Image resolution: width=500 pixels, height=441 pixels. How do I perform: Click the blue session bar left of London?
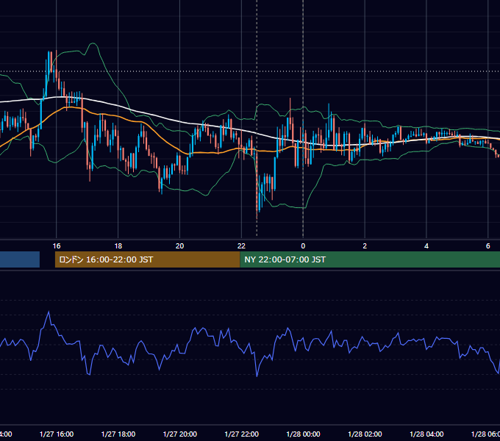click(20, 259)
